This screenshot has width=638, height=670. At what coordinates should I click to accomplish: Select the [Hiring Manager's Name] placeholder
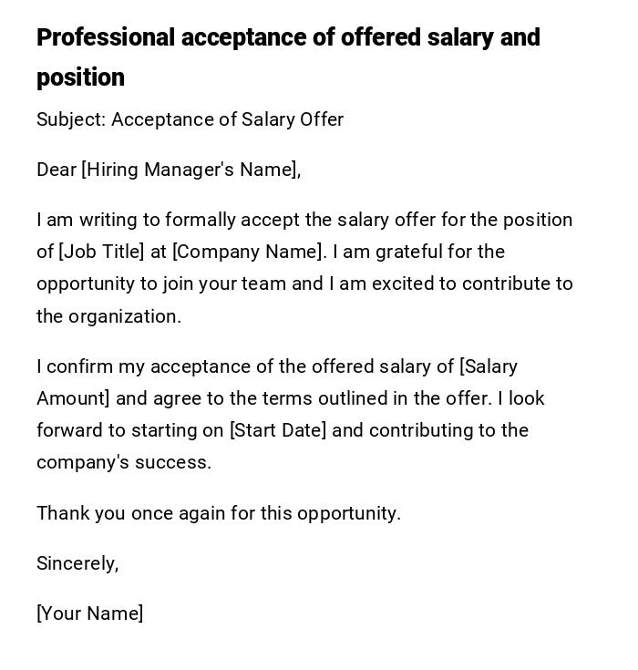click(x=190, y=170)
